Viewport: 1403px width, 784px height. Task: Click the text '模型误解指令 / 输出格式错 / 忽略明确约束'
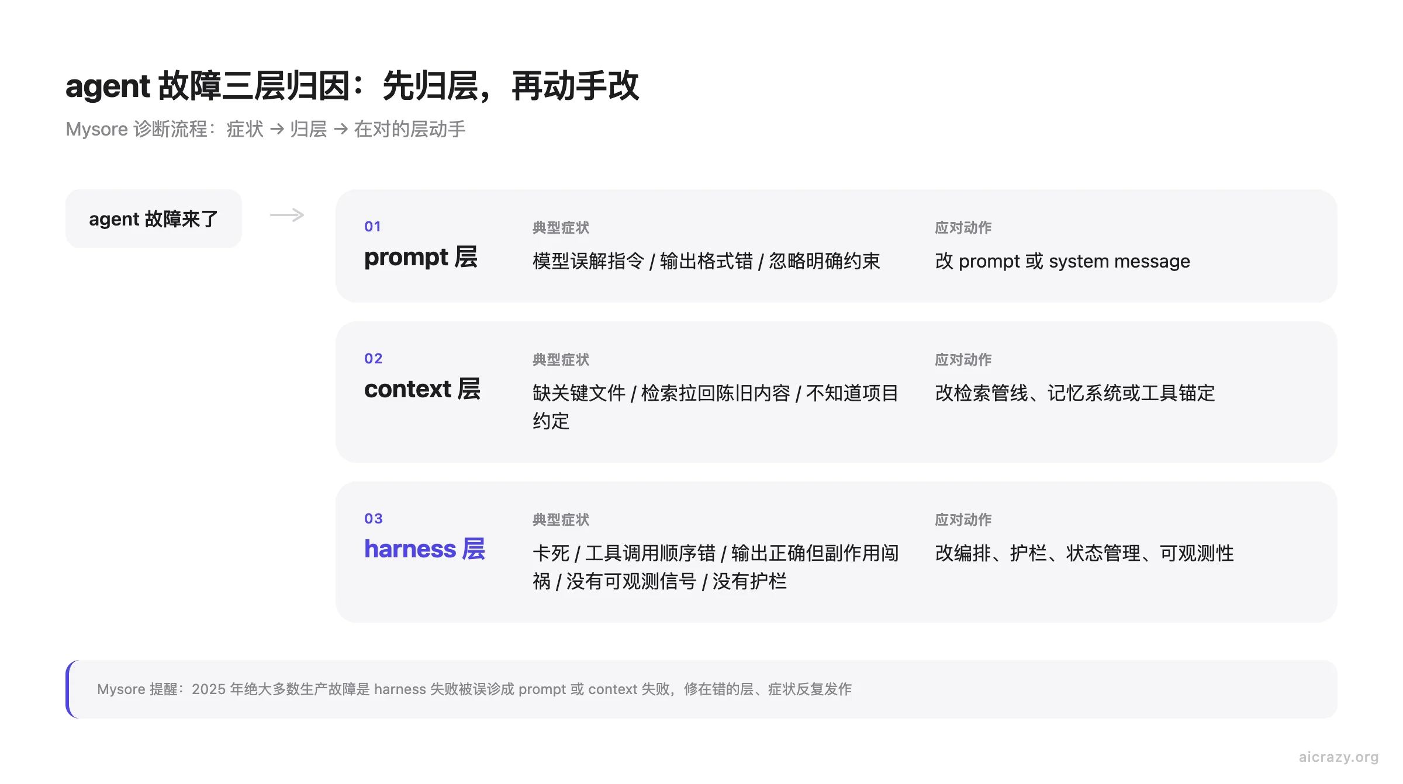tap(706, 261)
